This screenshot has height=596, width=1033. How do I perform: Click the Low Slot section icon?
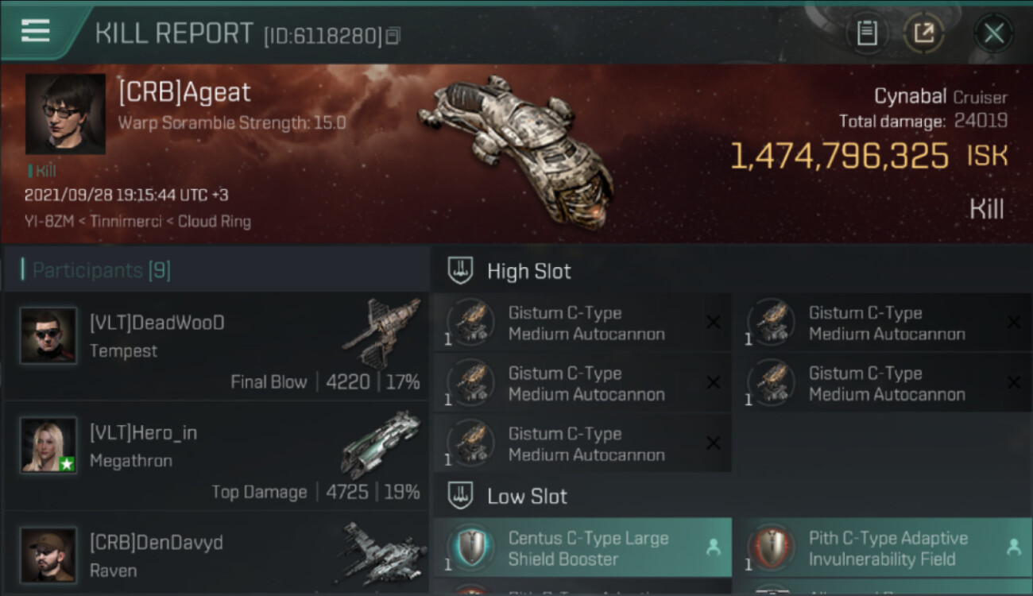coord(461,496)
